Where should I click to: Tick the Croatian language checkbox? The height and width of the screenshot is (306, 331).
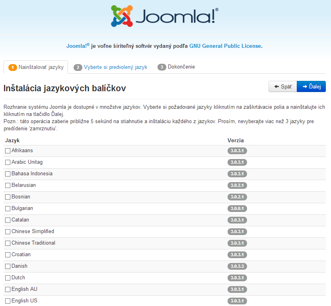coord(8,255)
